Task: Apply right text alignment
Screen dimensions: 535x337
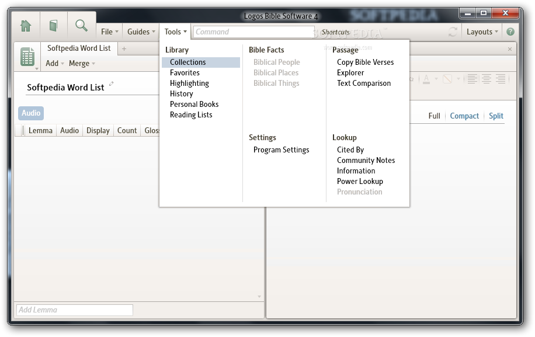Action: tap(501, 79)
